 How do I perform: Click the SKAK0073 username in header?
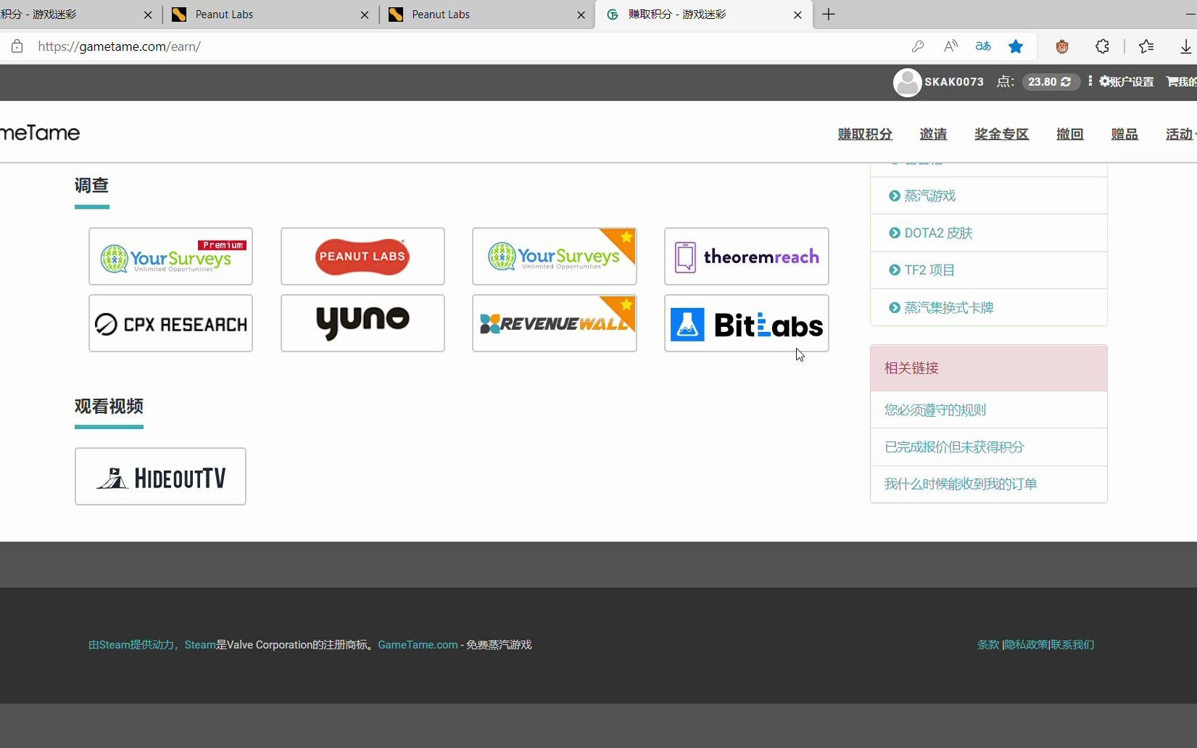pos(954,82)
